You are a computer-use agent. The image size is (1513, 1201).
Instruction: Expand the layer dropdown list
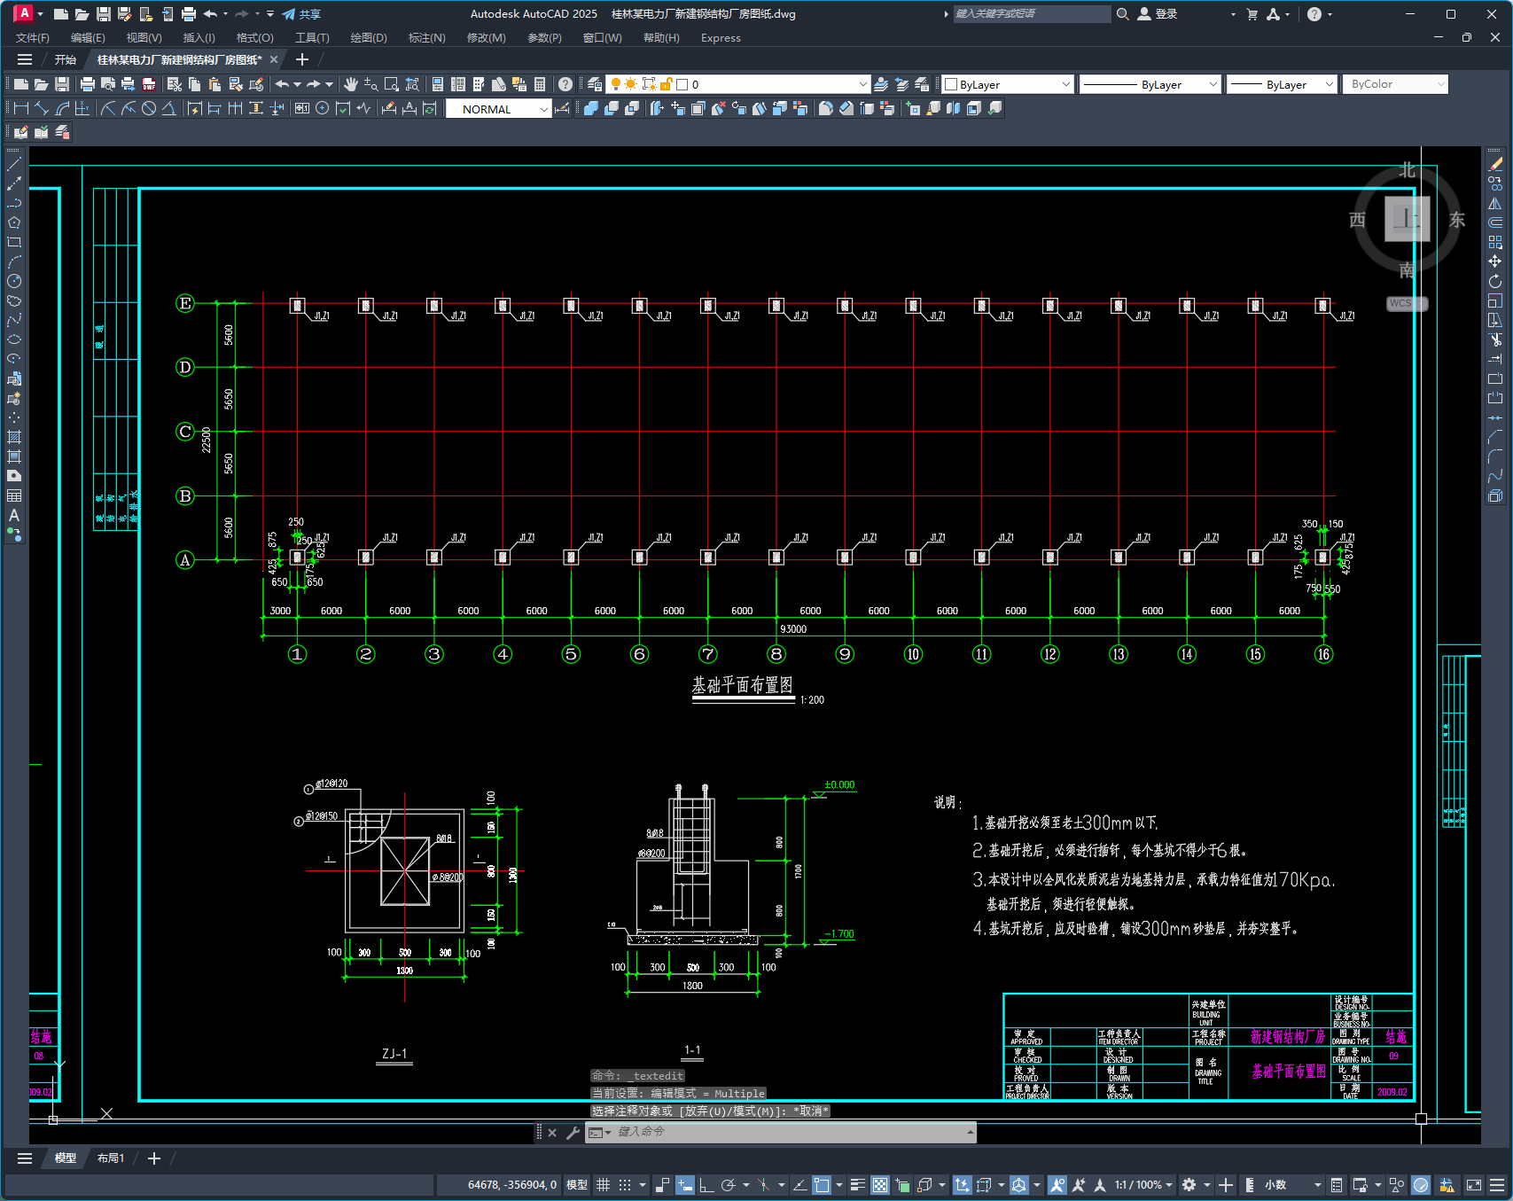tap(862, 84)
